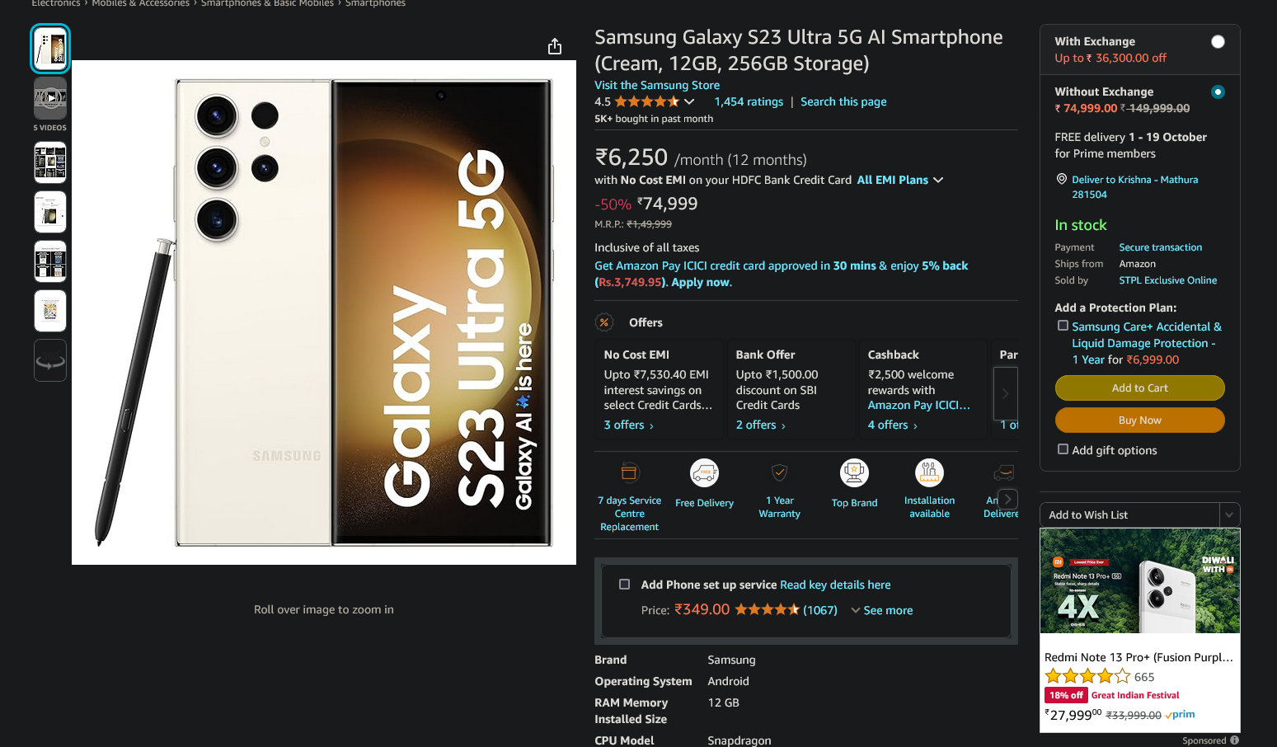This screenshot has height=747, width=1277.
Task: Click the Top Brand badge icon
Action: pos(854,472)
